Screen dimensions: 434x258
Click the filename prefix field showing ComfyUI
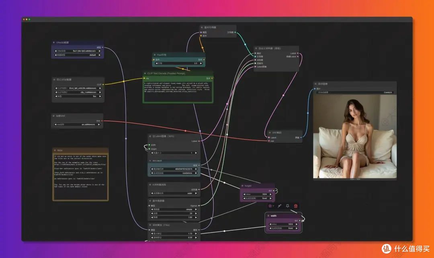(x=355, y=92)
